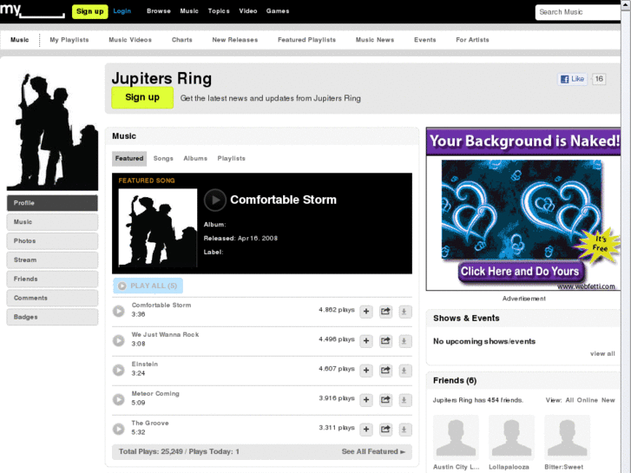The height and width of the screenshot is (473, 631).
Task: Switch to the Songs tab
Action: (163, 159)
